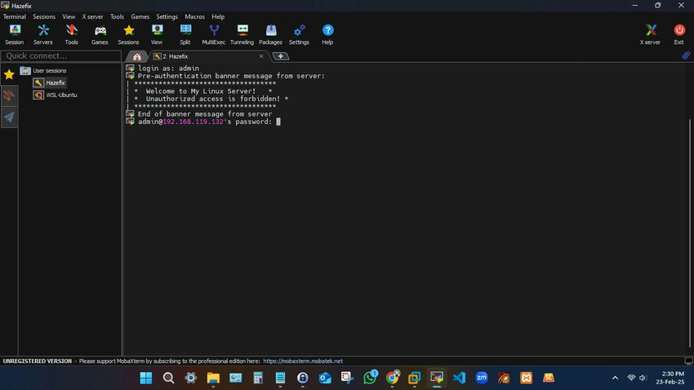Open the Terminal menu
This screenshot has width=694, height=390.
pyautogui.click(x=15, y=16)
